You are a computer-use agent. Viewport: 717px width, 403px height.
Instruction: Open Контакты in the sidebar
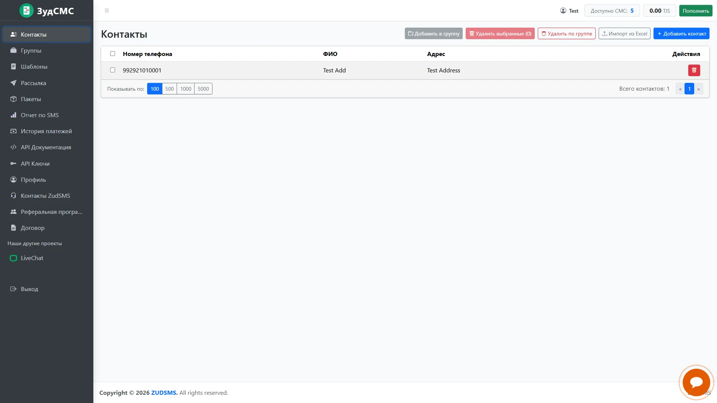click(x=47, y=34)
